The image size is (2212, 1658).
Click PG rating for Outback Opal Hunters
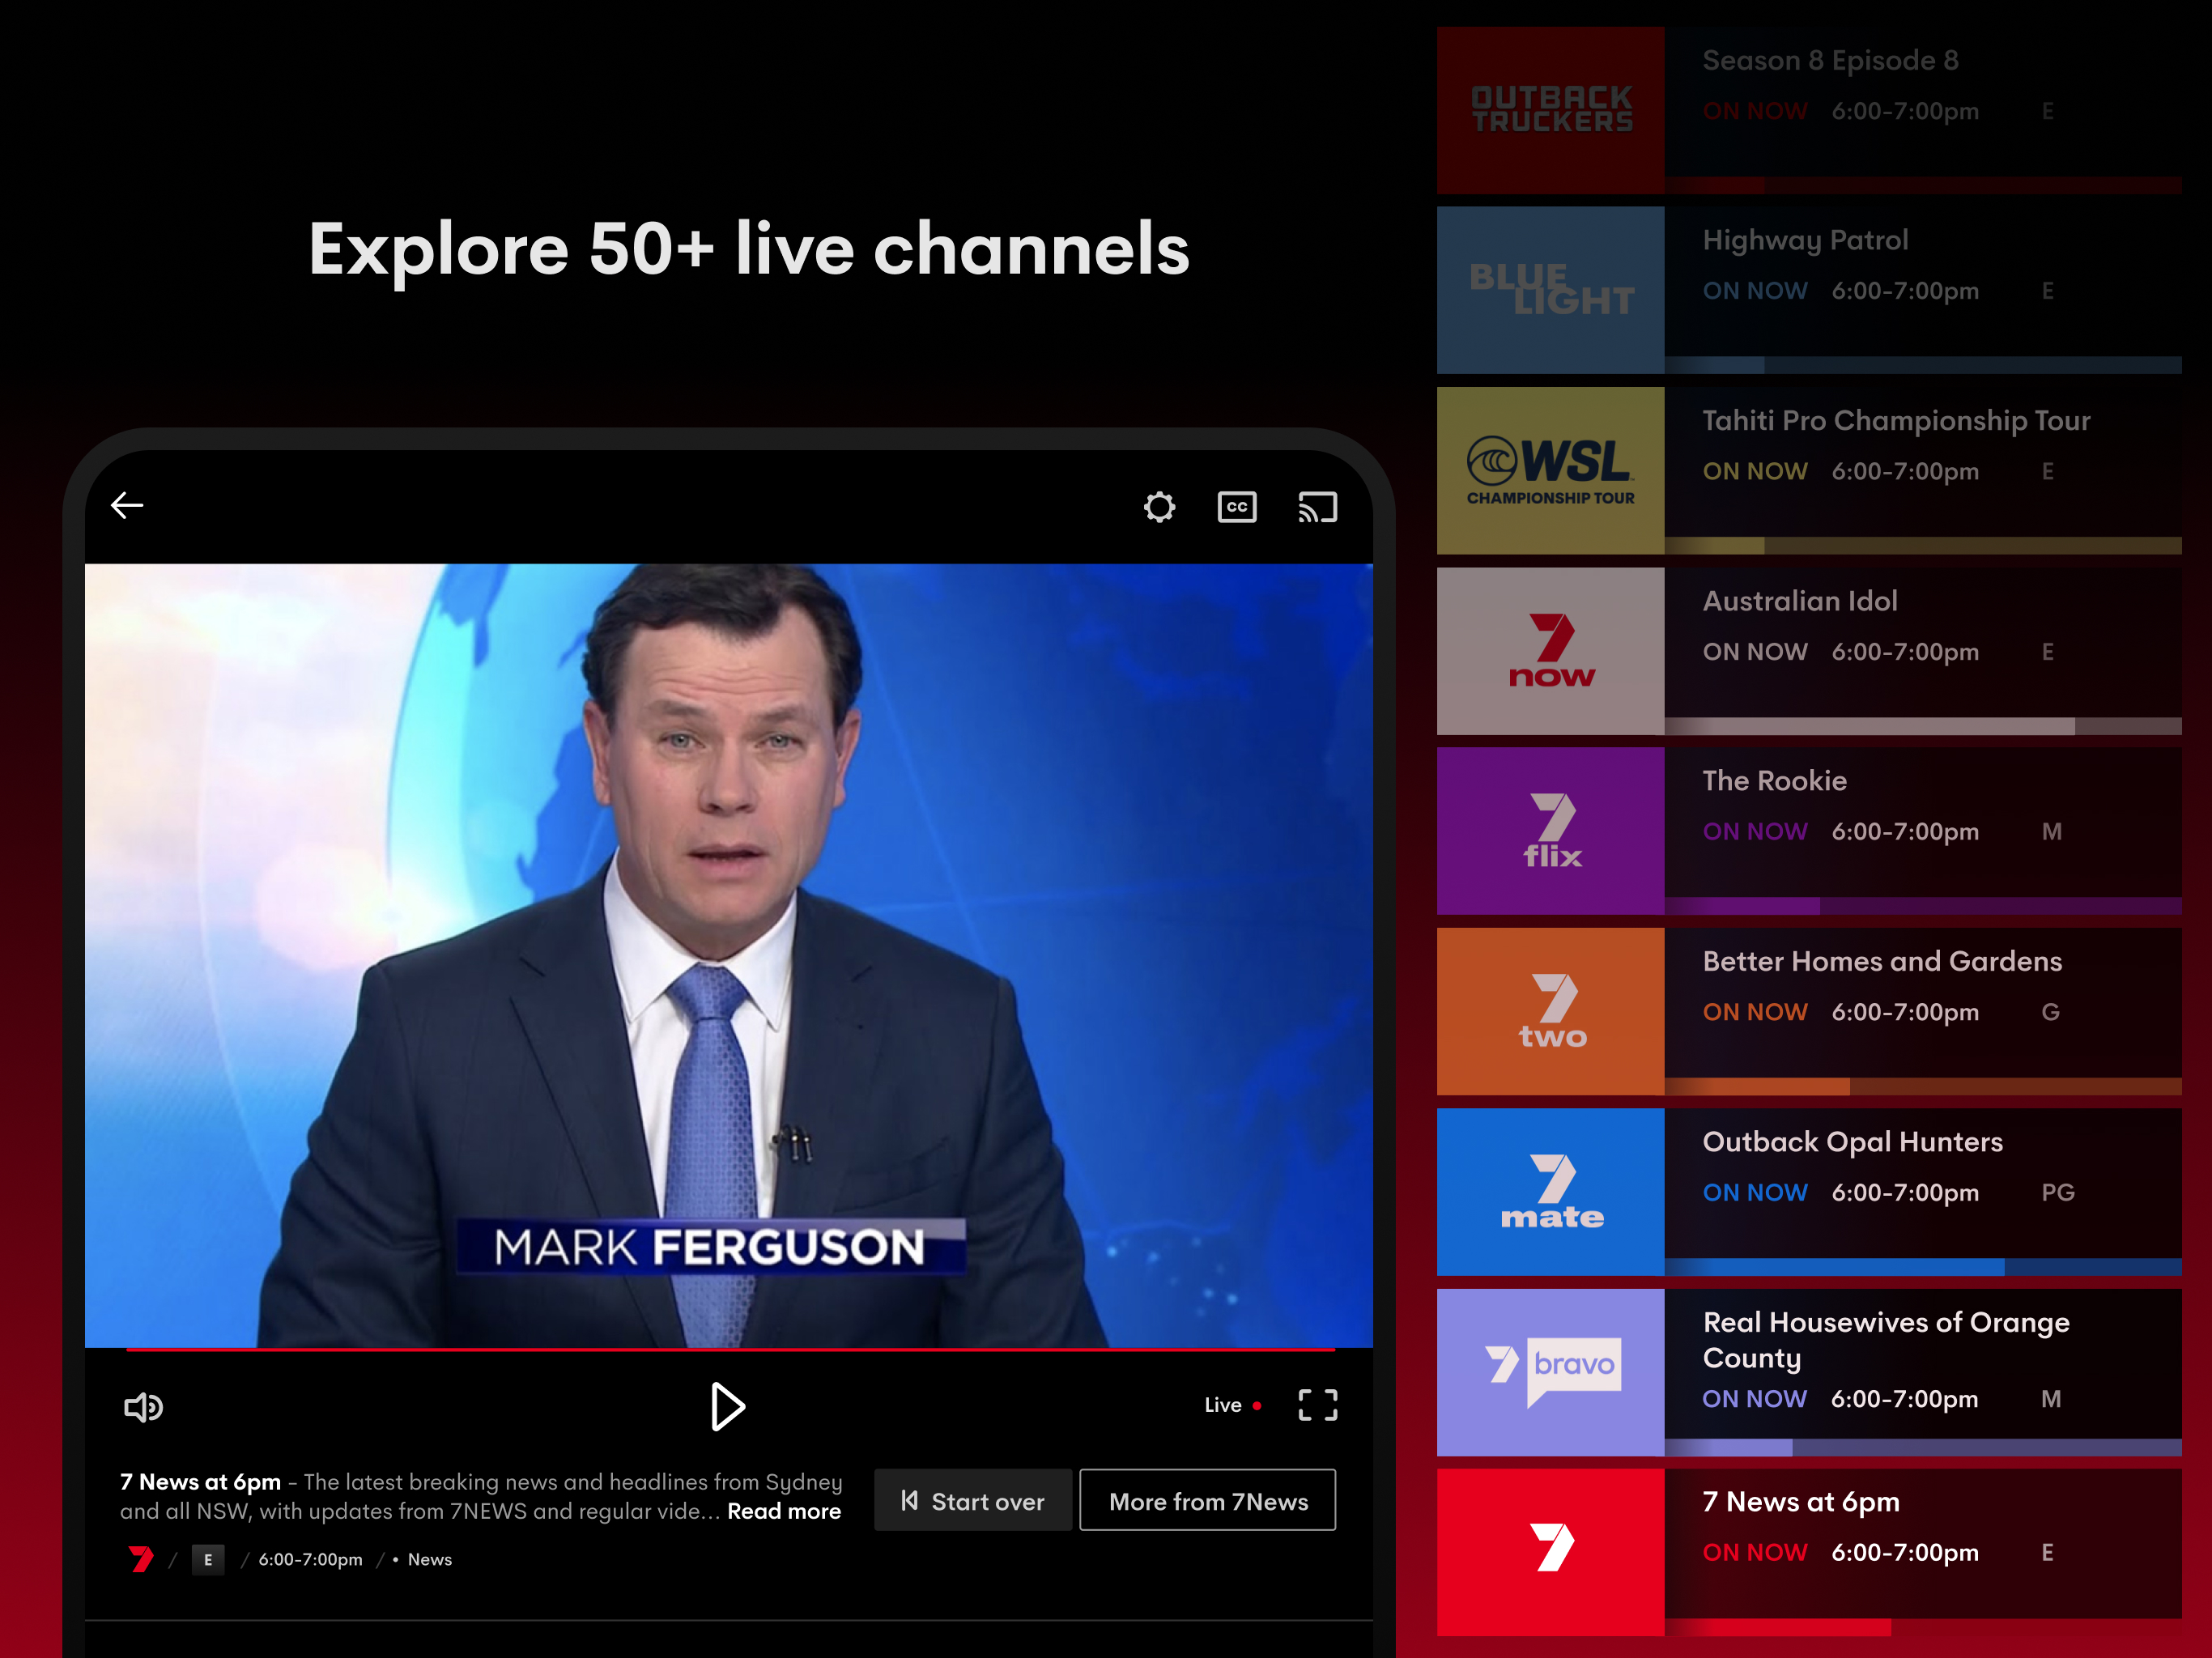2058,1192
